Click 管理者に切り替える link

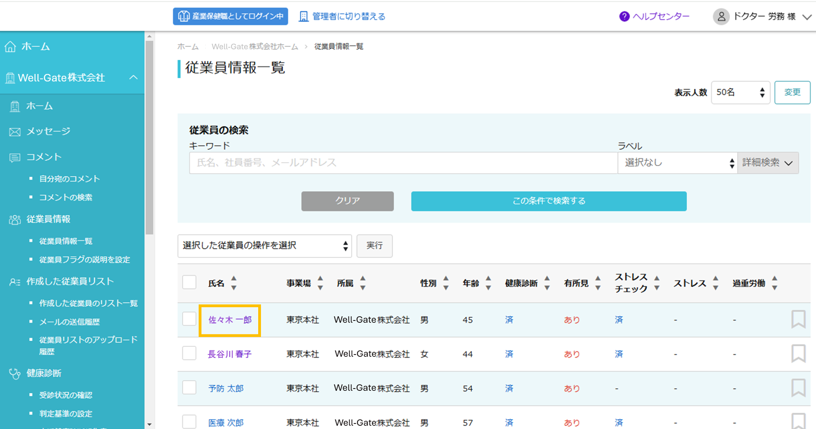[349, 17]
